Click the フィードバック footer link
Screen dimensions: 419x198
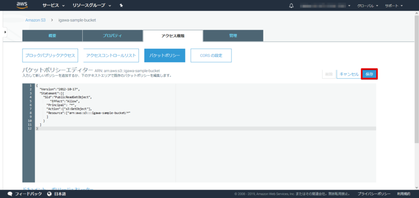pyautogui.click(x=28, y=194)
